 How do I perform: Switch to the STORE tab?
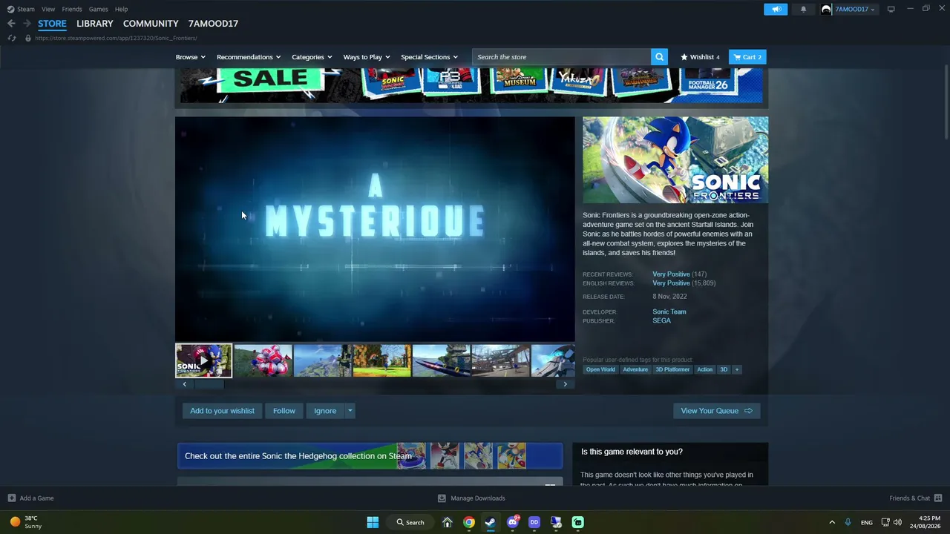point(52,24)
